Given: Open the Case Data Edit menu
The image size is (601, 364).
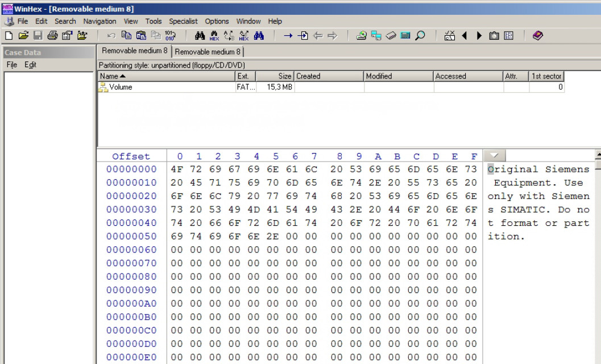Looking at the screenshot, I should click(30, 65).
